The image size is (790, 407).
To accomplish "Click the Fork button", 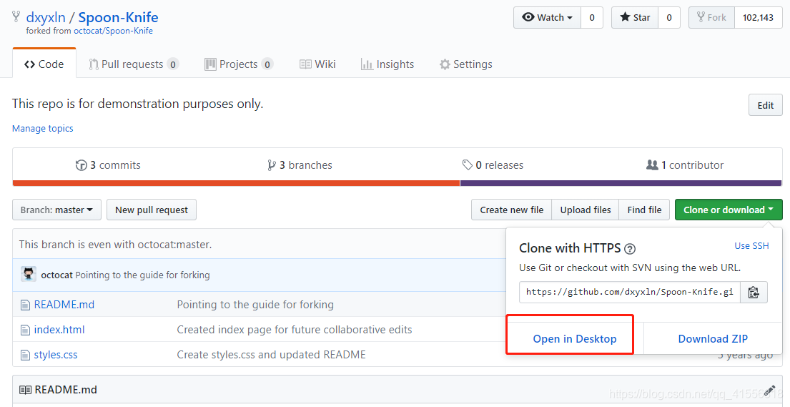I will coord(712,18).
